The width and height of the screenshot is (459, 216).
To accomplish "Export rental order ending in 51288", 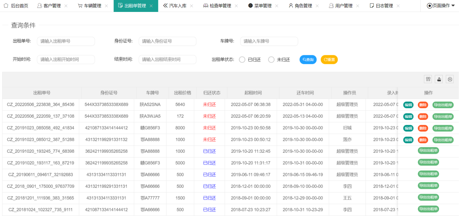I will pyautogui.click(x=443, y=140).
